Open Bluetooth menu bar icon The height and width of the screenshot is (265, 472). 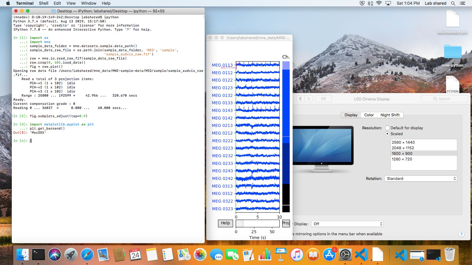click(370, 3)
